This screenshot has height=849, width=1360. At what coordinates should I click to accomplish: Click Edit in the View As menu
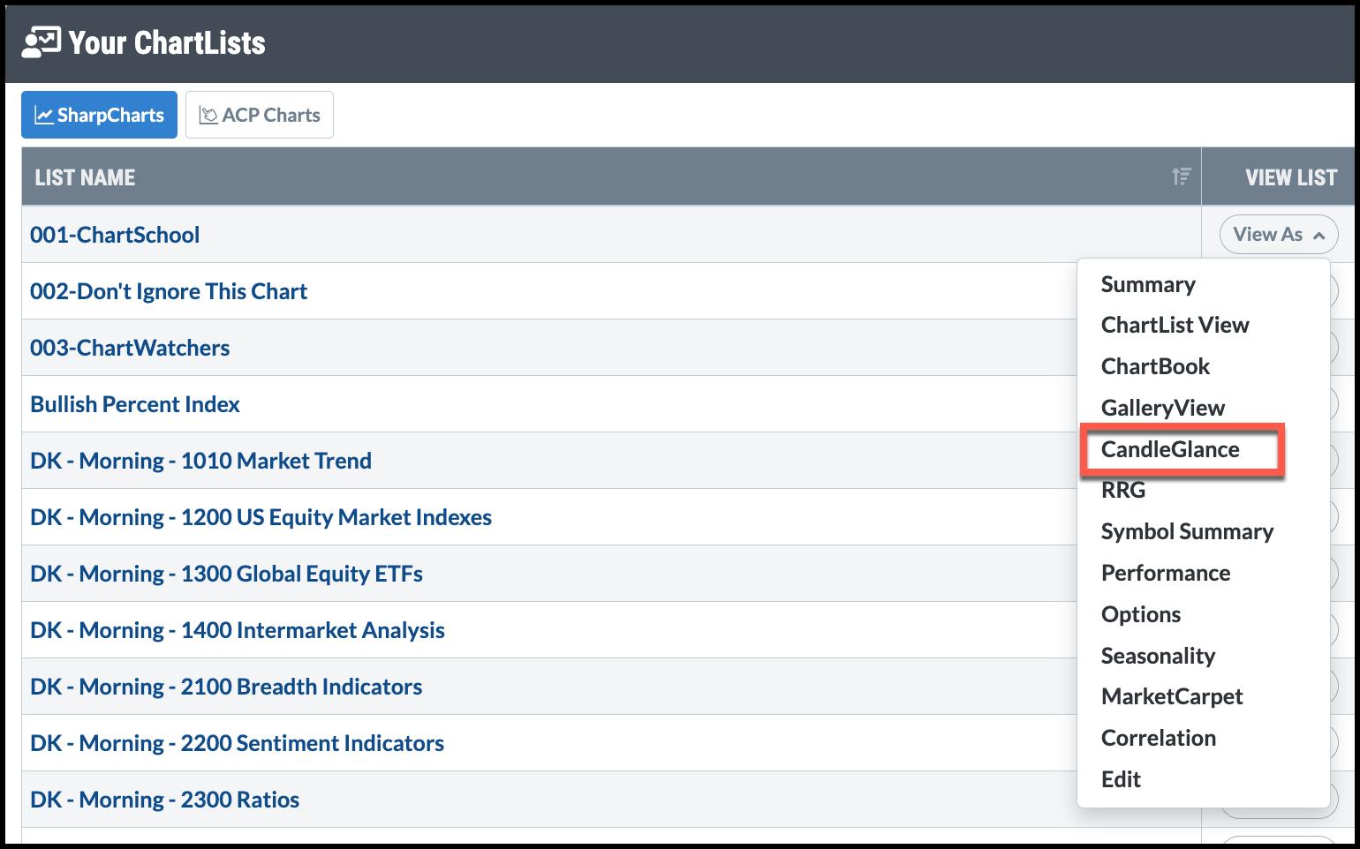click(x=1121, y=779)
